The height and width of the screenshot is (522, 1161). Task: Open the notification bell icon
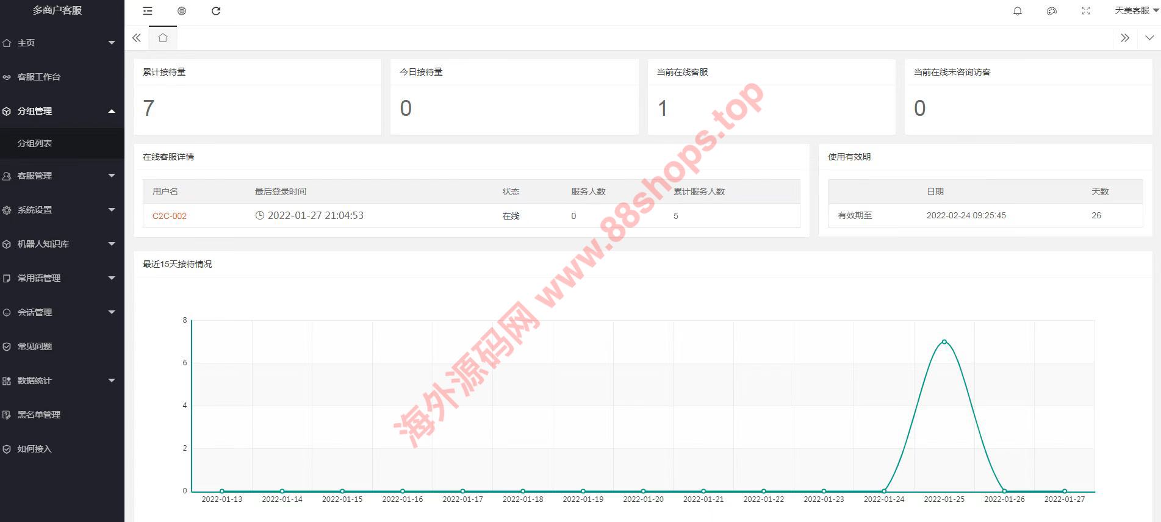[x=1017, y=11]
